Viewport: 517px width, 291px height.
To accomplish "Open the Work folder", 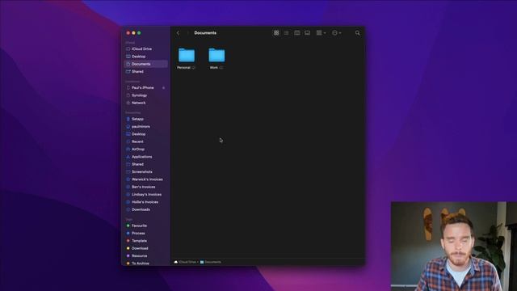I will click(216, 55).
